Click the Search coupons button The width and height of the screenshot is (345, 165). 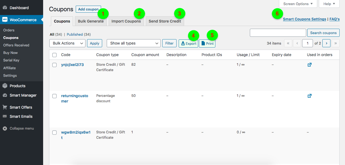click(x=323, y=33)
